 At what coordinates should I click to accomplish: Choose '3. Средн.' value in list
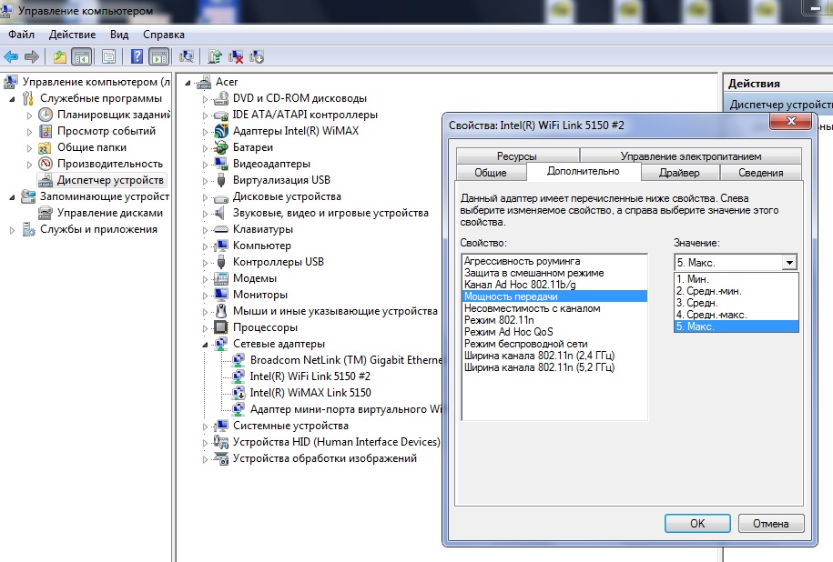(696, 302)
